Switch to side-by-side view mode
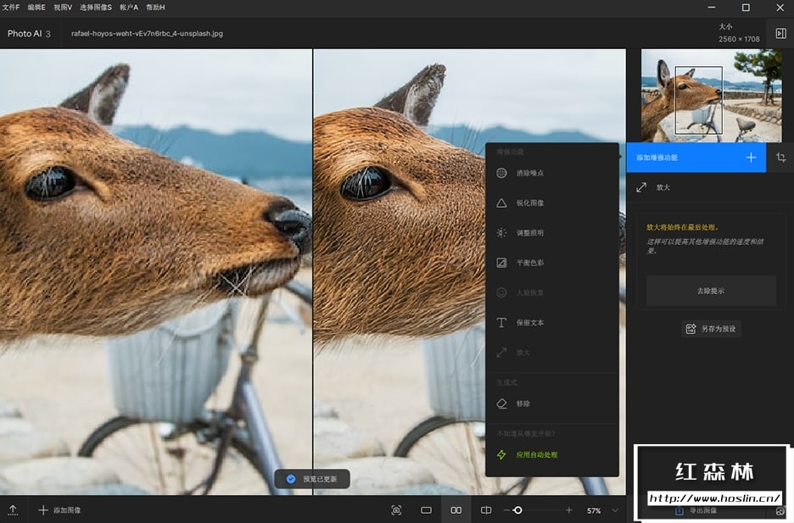 point(456,510)
